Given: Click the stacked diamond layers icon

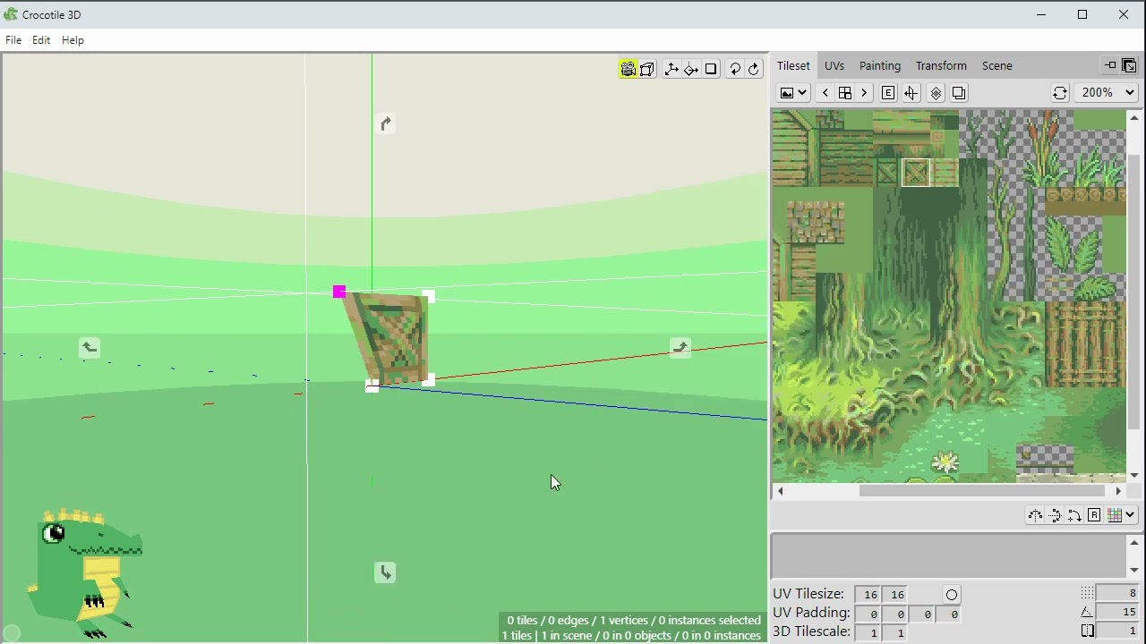Looking at the screenshot, I should [x=936, y=93].
